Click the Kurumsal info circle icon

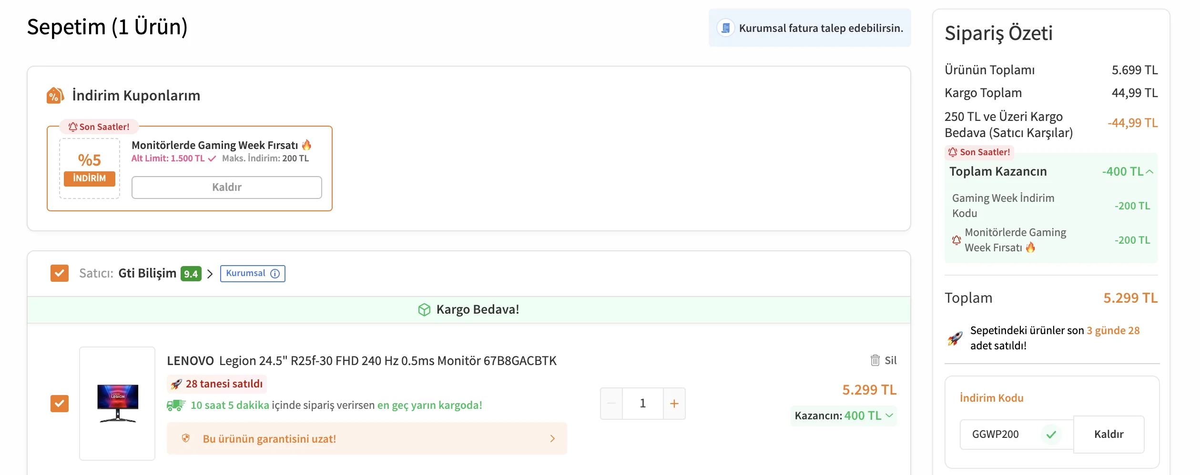[x=275, y=274]
